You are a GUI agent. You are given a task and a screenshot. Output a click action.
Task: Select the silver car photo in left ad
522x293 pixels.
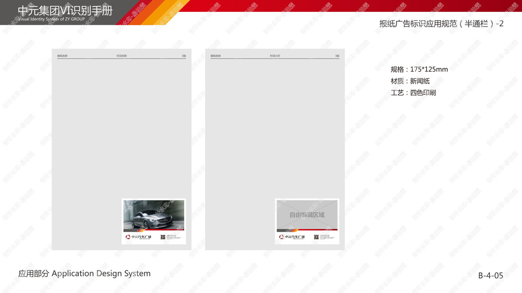[154, 215]
